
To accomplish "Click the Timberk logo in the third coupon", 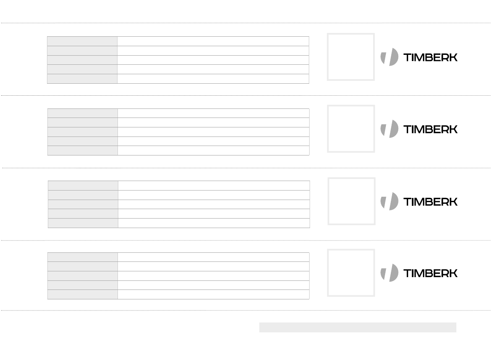I will pos(419,201).
